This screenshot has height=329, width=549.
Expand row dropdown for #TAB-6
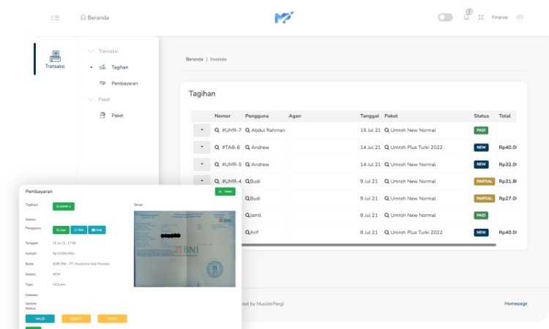coord(202,147)
